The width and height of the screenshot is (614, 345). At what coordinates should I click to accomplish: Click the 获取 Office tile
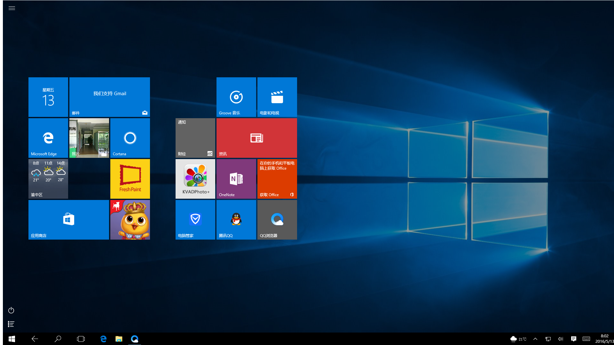tap(277, 179)
